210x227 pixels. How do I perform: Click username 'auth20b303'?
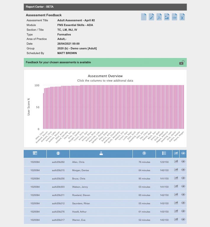click(x=58, y=187)
